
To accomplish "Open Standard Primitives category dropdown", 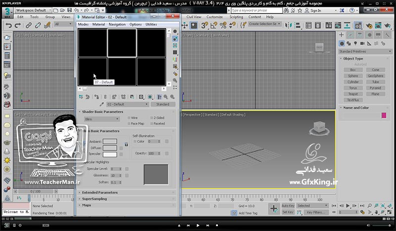I will click(365, 51).
